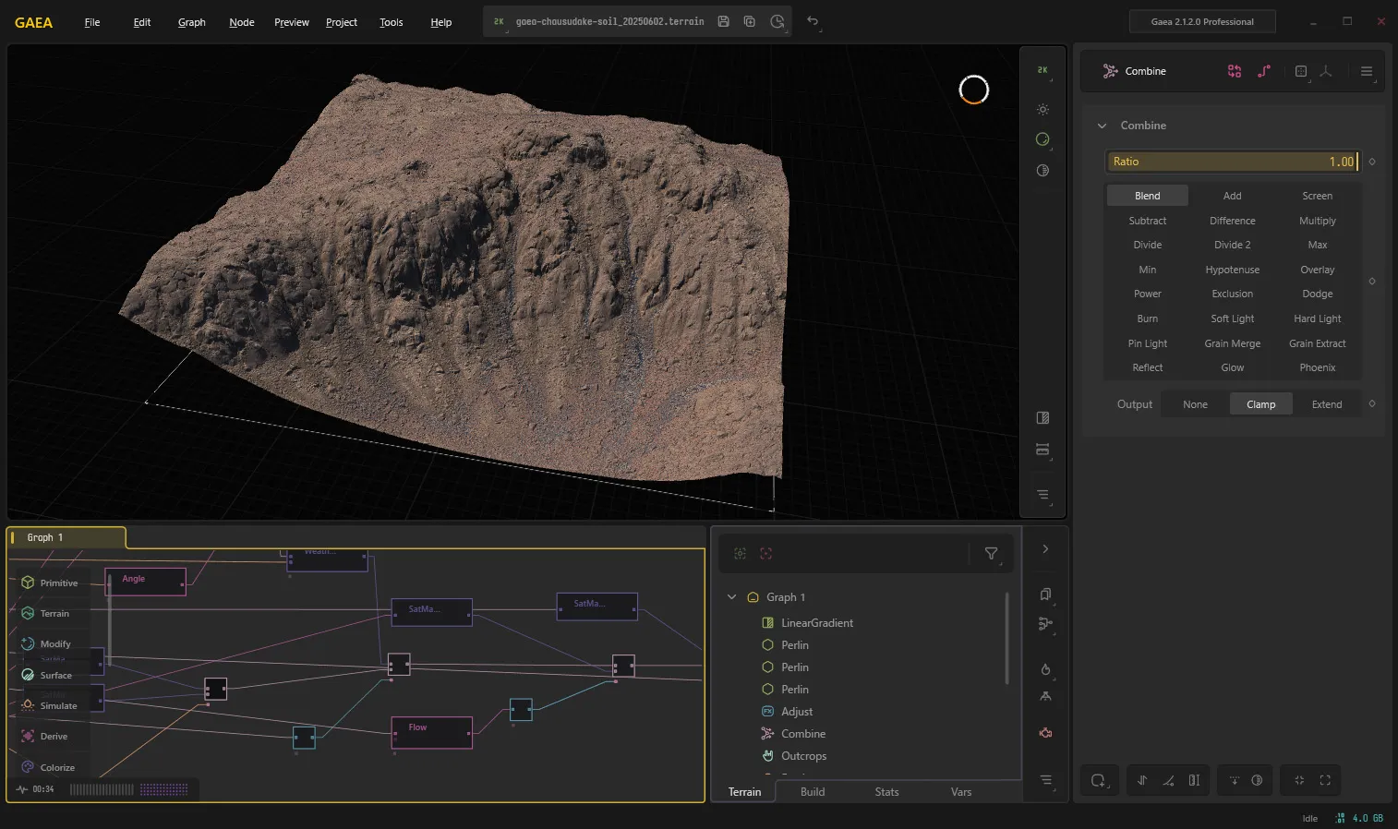The image size is (1398, 829).
Task: Select the Multiply blend mode
Action: [1317, 221]
